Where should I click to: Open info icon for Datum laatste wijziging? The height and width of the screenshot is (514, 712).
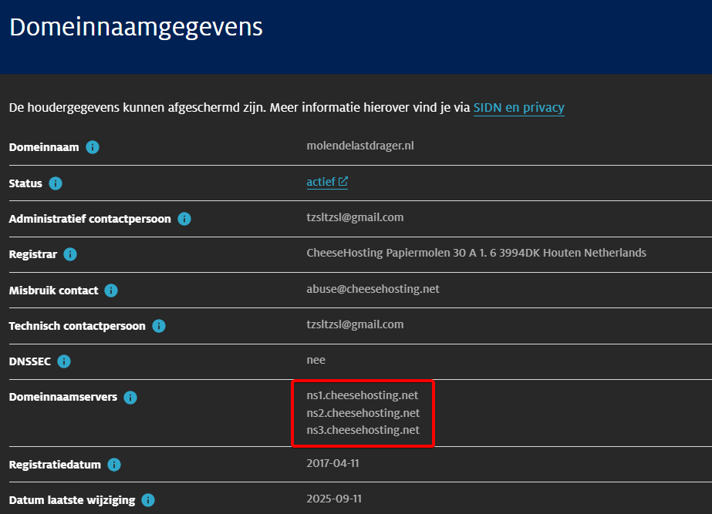(x=148, y=500)
